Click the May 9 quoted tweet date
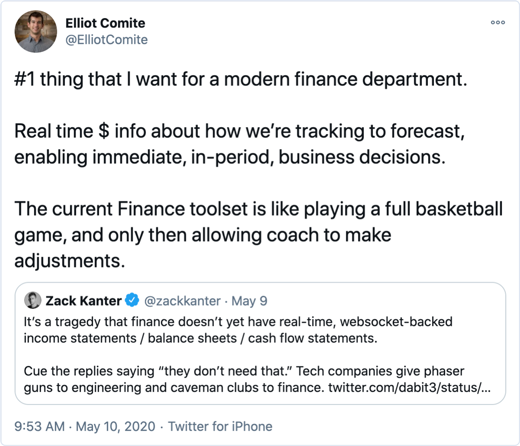Image resolution: width=520 pixels, height=446 pixels. pos(249,301)
